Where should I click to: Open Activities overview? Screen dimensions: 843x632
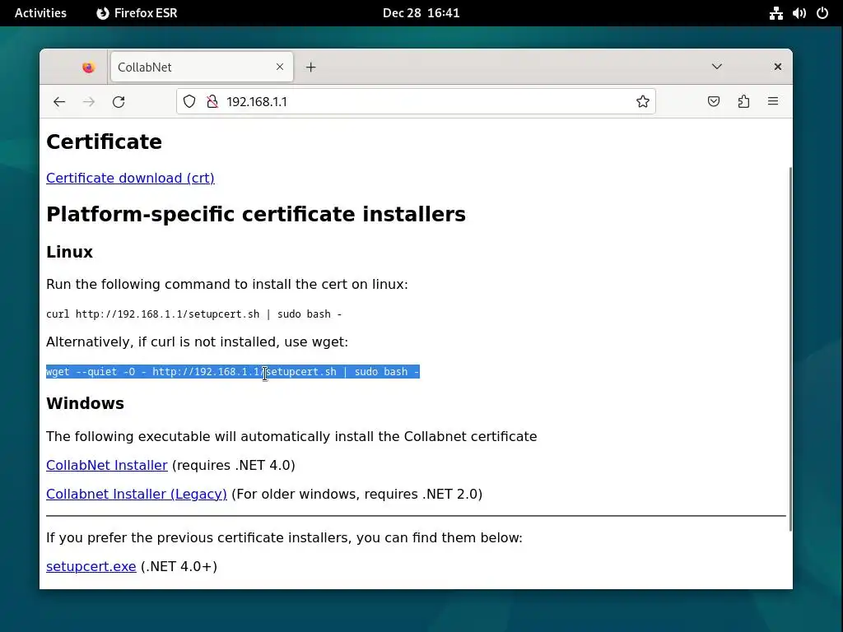[40, 13]
